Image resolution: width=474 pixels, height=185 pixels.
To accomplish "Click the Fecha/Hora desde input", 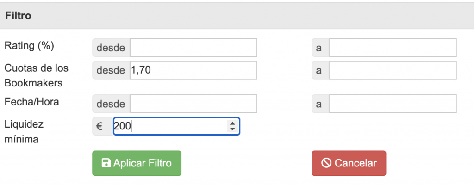I will click(x=193, y=104).
